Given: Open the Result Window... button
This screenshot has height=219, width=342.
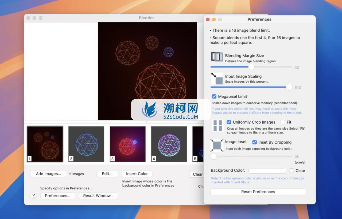Looking at the screenshot, I should tap(98, 196).
